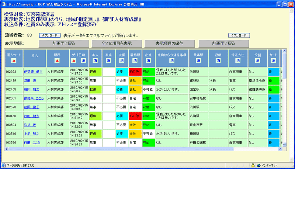Image resolution: width=295 pixels, height=201 pixels.
Task: Click 個人コード cell 103576
Action: 14,142
